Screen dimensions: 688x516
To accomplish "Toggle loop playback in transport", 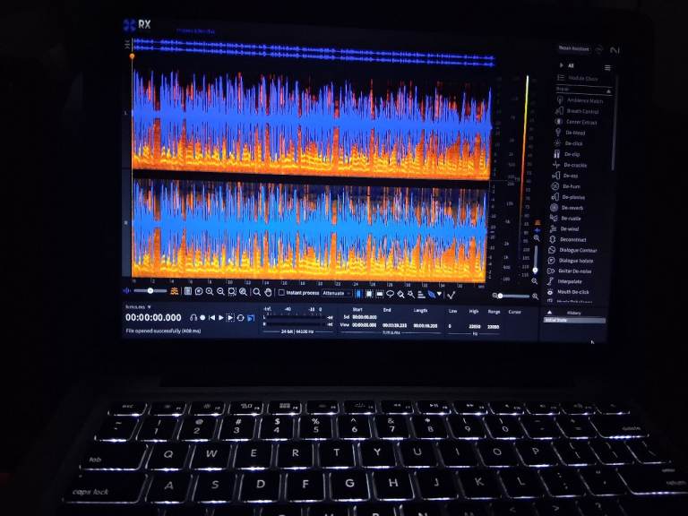I will point(240,317).
